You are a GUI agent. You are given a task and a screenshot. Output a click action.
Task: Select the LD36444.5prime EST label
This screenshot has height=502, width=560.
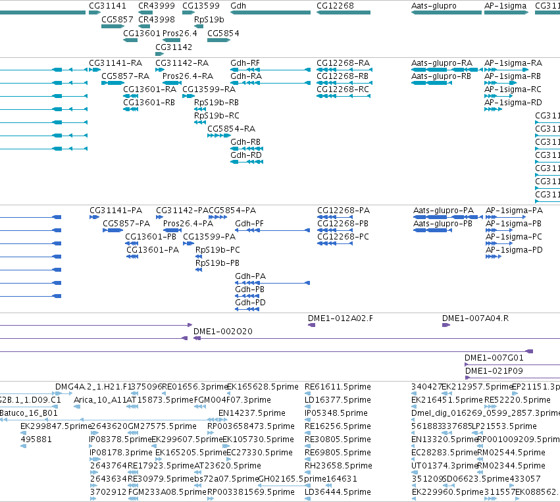338,492
